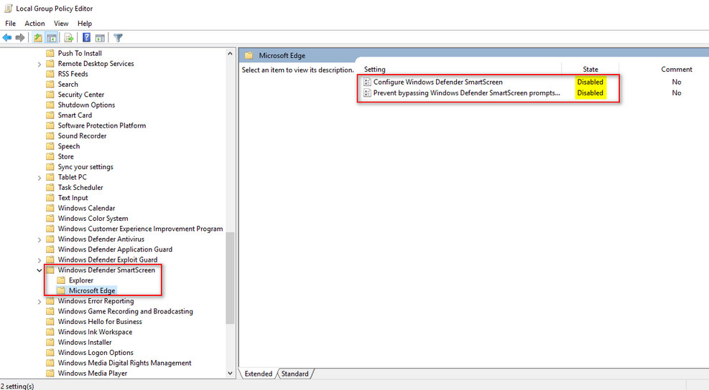Click the folder icon in Microsoft Edge header
The width and height of the screenshot is (709, 390).
(249, 55)
